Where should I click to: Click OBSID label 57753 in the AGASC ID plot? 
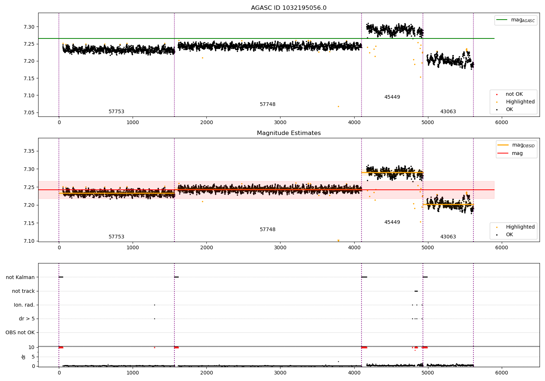116,112
